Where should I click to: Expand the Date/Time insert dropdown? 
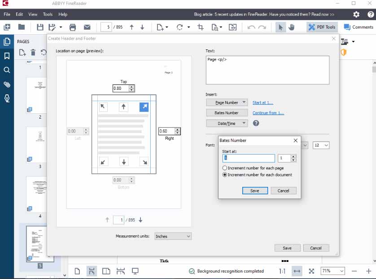click(227, 123)
